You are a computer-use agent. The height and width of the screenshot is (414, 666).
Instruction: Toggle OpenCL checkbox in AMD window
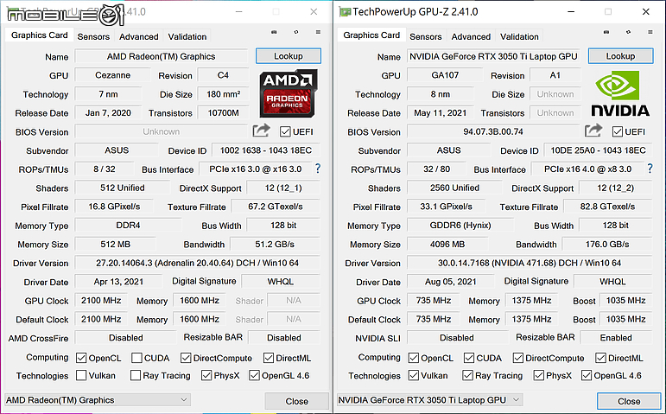point(81,358)
